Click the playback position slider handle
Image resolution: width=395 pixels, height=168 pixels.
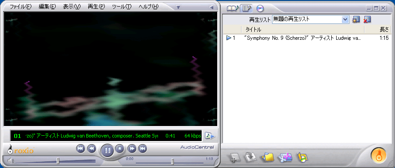tap(173, 161)
